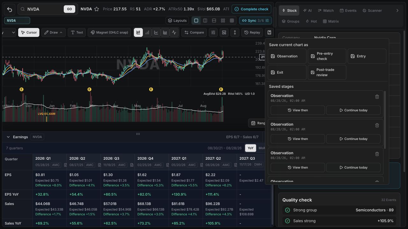This screenshot has height=229, width=408.
Task: Open the Range date picker
Action: tap(257, 123)
